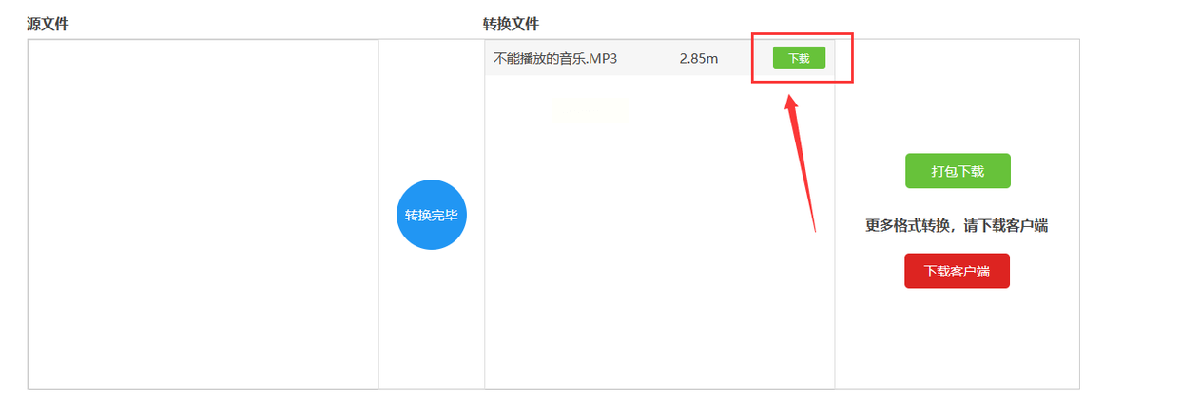Click blank area below the 转换完毕 circle

click(432, 318)
